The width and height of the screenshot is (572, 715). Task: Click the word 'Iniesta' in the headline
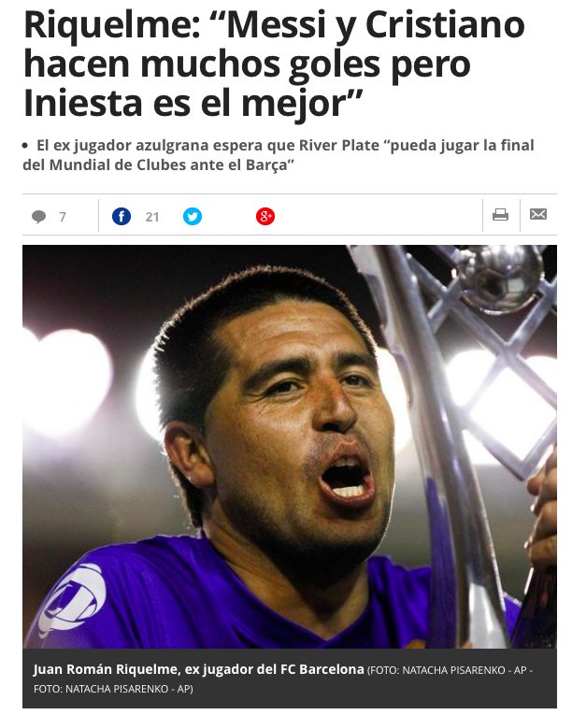tap(82, 103)
